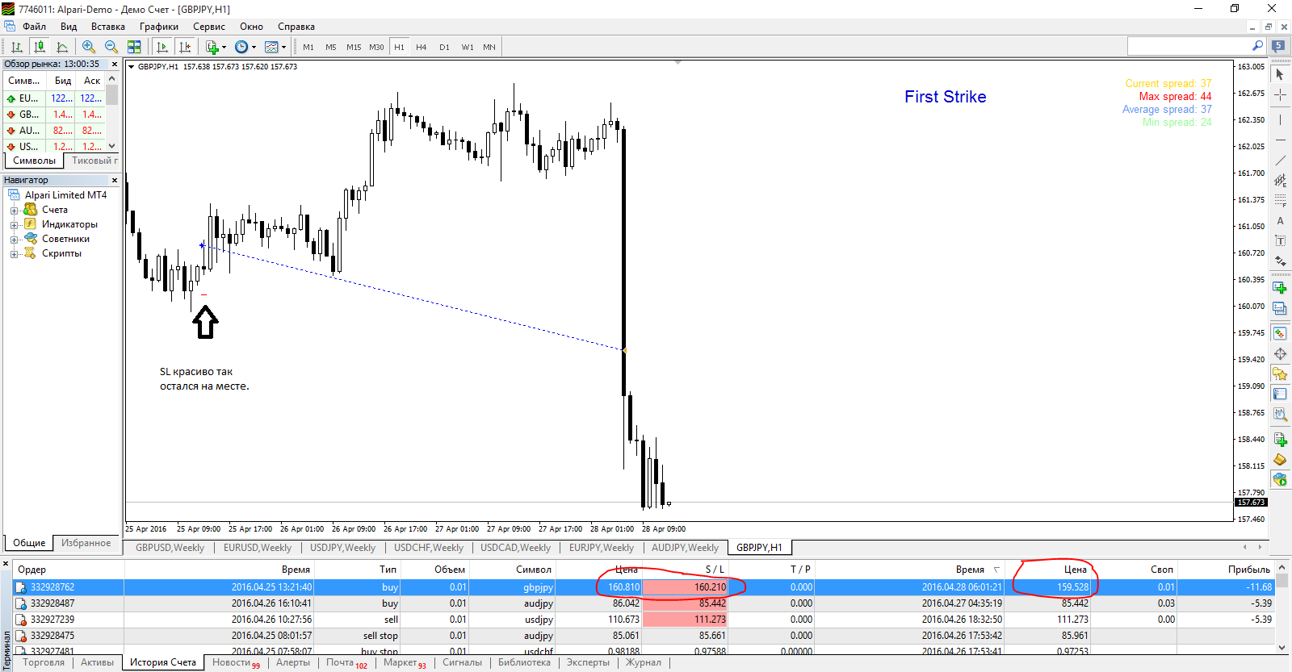The height and width of the screenshot is (672, 1292).
Task: Expand Индикаторы tree node
Action: (x=14, y=225)
